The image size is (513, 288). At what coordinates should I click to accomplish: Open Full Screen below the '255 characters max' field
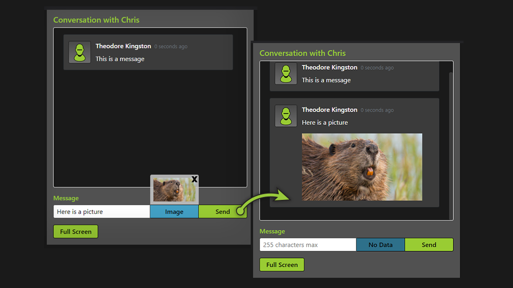coord(282,265)
